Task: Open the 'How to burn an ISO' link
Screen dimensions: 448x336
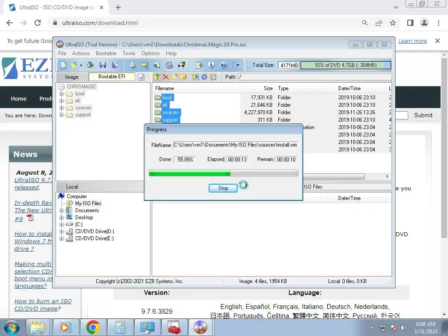Action: pyautogui.click(x=43, y=305)
